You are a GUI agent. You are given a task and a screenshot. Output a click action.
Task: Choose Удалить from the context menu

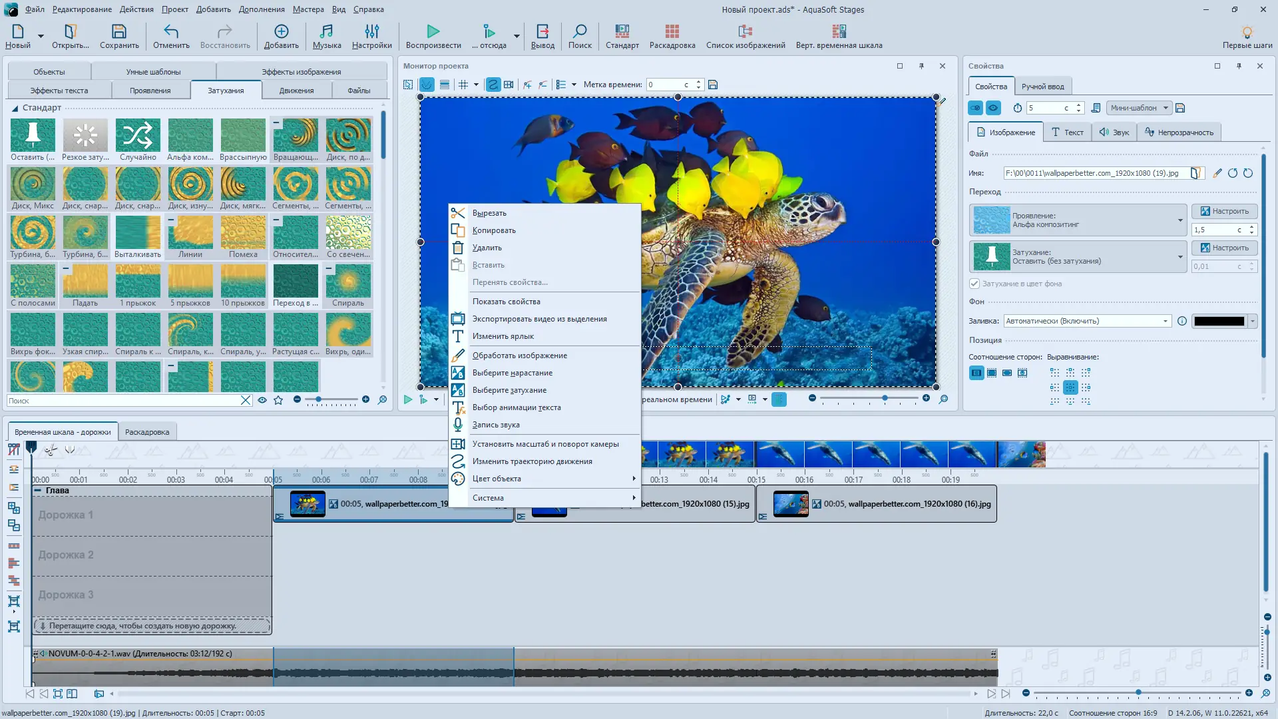pyautogui.click(x=487, y=248)
